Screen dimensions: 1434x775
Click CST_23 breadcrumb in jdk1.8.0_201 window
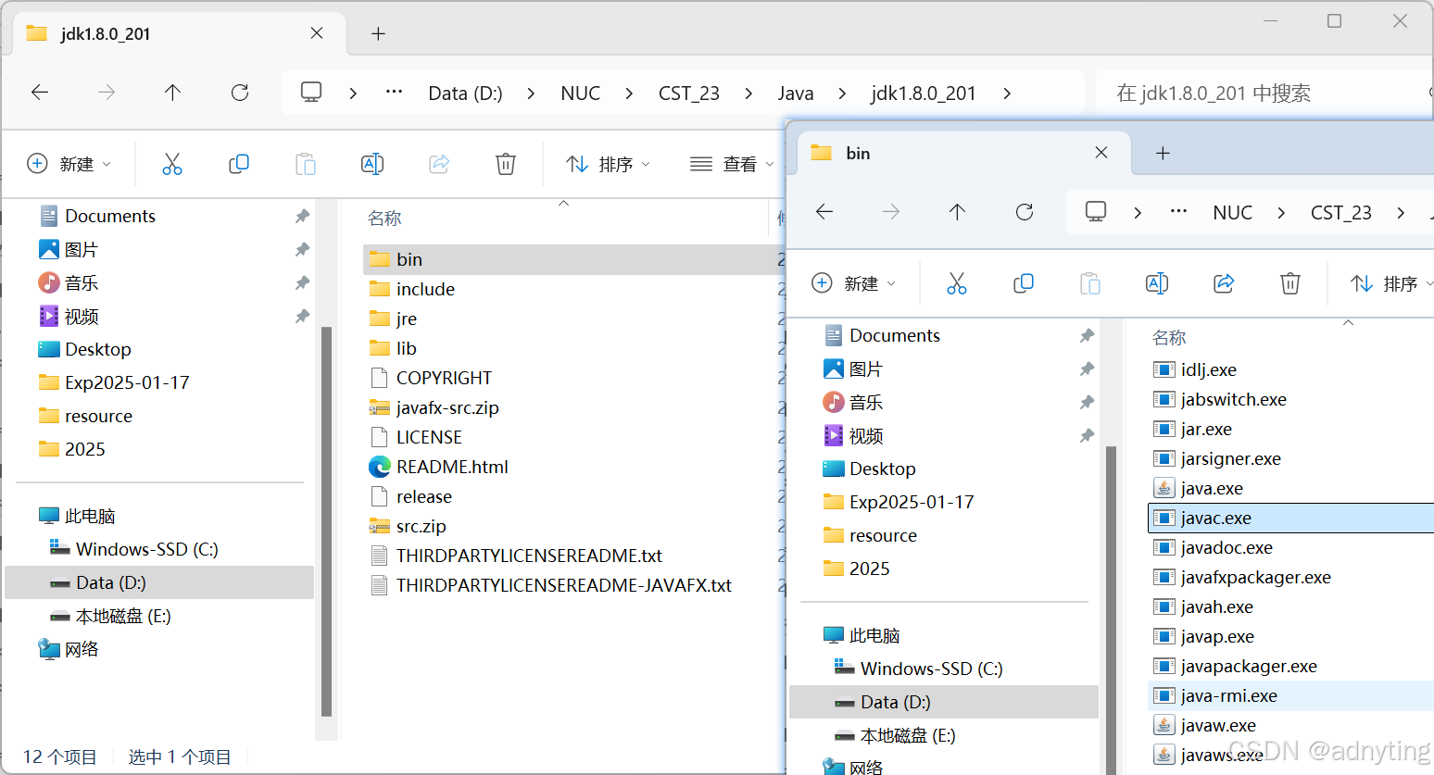point(689,94)
